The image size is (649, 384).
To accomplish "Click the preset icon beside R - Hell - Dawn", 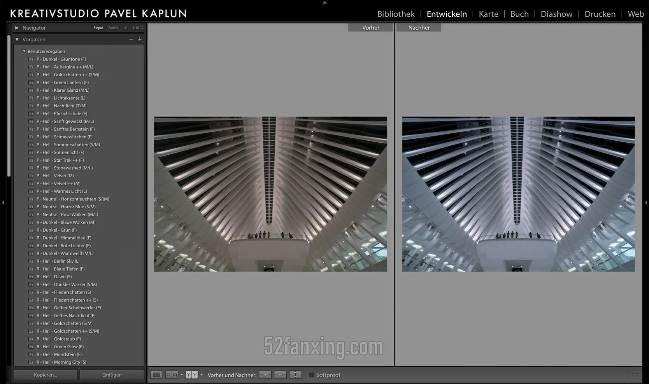I will coord(31,277).
